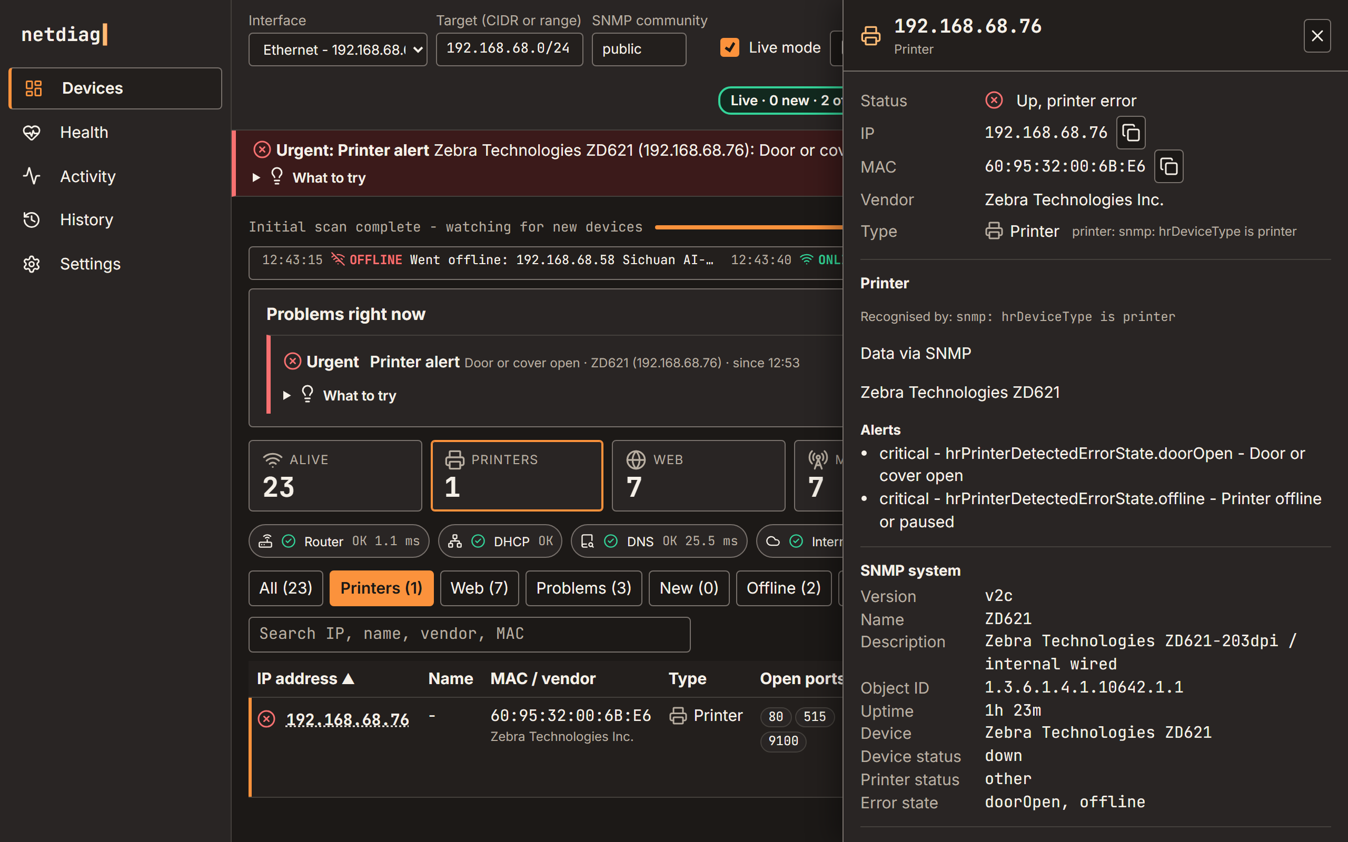Click the DNS OK status chip
Viewport: 1348px width, 842px height.
pyautogui.click(x=659, y=542)
